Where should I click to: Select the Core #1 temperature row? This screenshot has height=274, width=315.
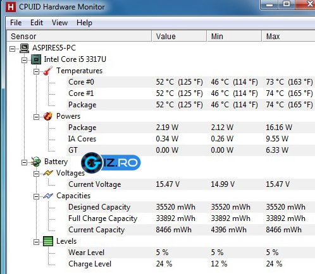[191, 93]
